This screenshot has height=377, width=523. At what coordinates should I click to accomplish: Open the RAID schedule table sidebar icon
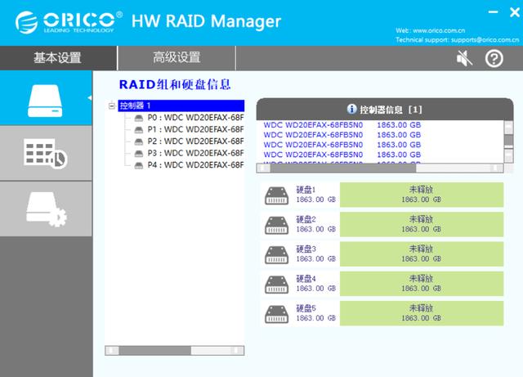[46, 154]
